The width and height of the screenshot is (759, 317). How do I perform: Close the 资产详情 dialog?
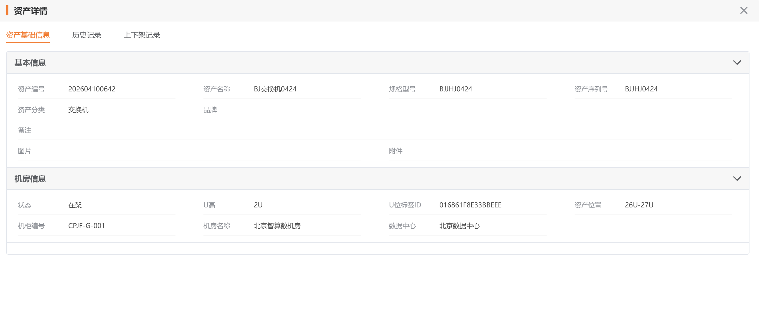point(743,11)
